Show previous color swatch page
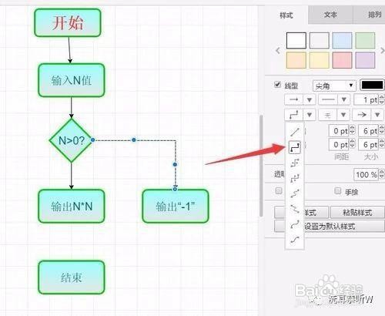The image size is (385, 316). [278, 51]
